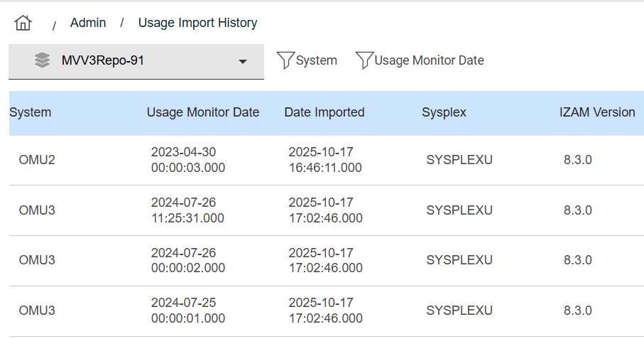This screenshot has width=644, height=339.
Task: Go to Admin breadcrumb link
Action: [88, 23]
